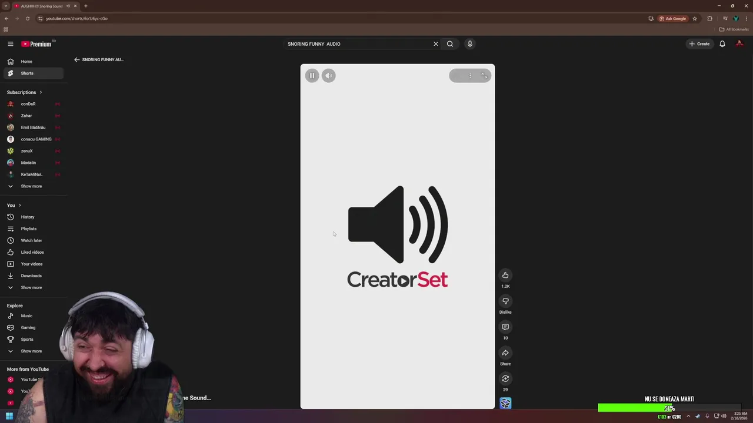
Task: Open Your videos
Action: point(34,264)
